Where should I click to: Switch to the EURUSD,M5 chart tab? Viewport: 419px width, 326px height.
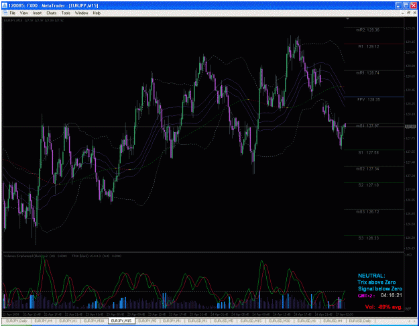[x=223, y=321]
